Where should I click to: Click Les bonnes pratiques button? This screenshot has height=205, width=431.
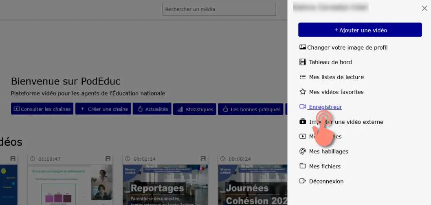coord(251,109)
